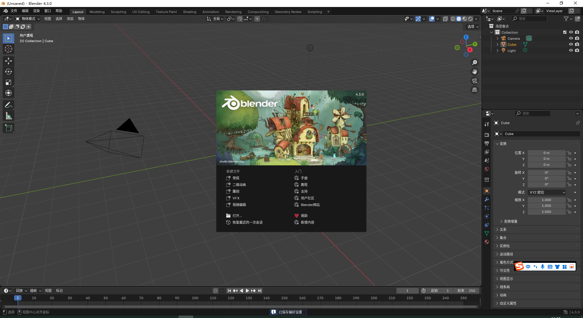Open the Render Properties camera icon

pos(486,134)
